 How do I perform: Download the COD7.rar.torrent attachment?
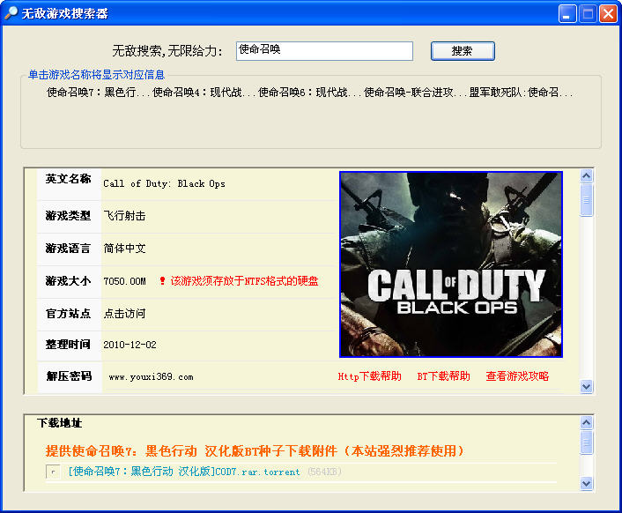183,472
